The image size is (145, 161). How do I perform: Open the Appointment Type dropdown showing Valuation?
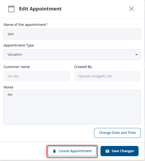pyautogui.click(x=72, y=55)
